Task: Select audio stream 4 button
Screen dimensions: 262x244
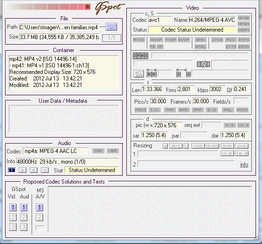Action: (45, 170)
